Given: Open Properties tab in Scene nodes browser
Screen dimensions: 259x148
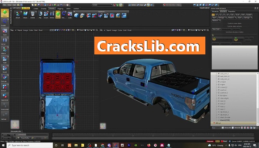Looking at the screenshot, I should point(232,11).
